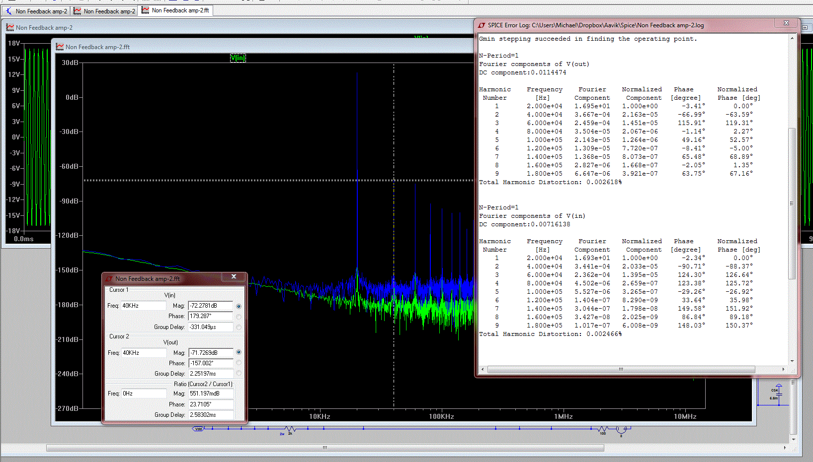Click 'Fourier components of V(out)' line in the log
The height and width of the screenshot is (462, 813).
click(534, 64)
